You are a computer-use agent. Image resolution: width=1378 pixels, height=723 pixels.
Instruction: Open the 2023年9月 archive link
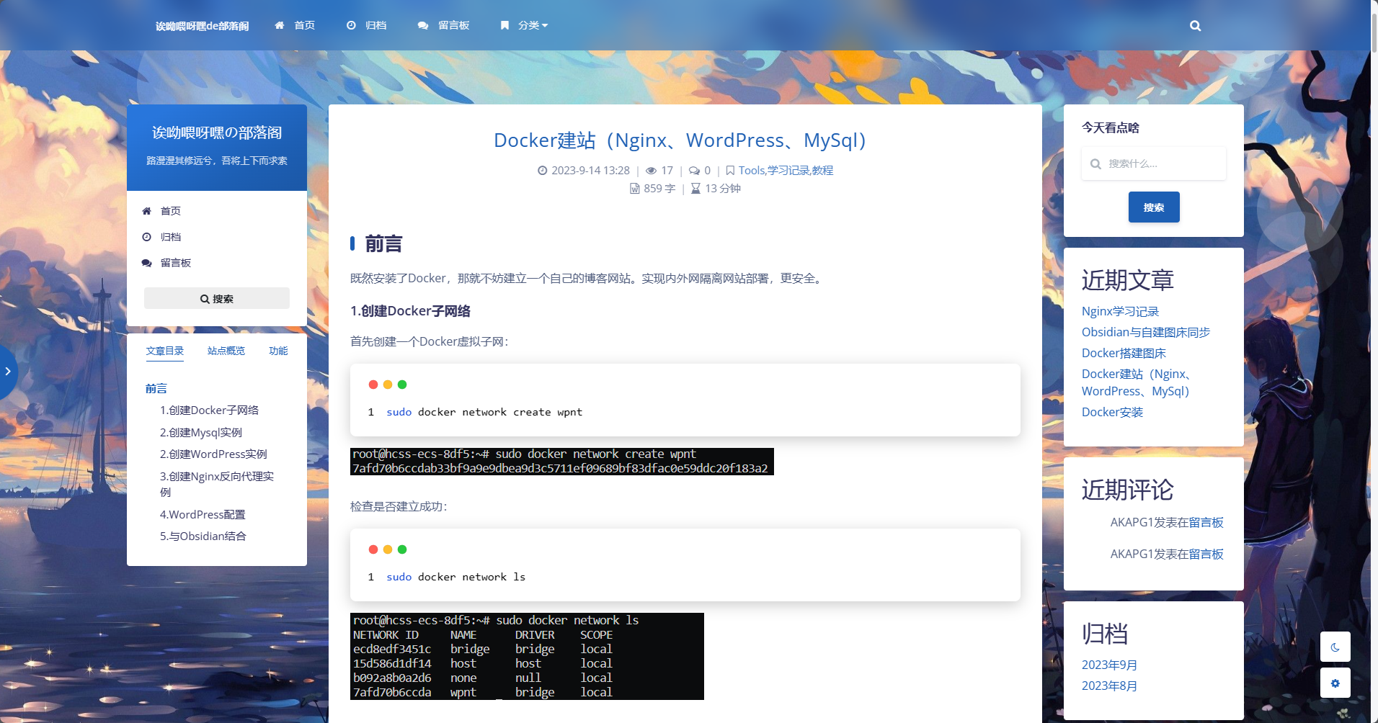[x=1109, y=665]
